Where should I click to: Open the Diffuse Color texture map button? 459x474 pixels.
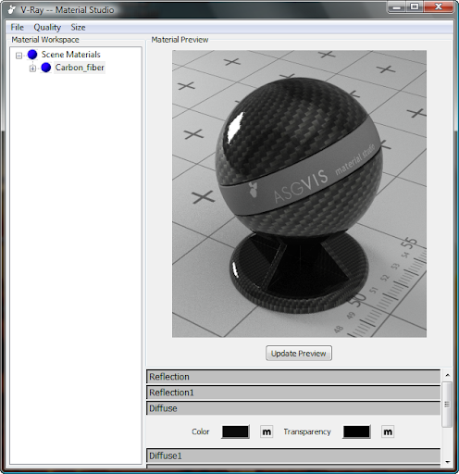pos(267,431)
